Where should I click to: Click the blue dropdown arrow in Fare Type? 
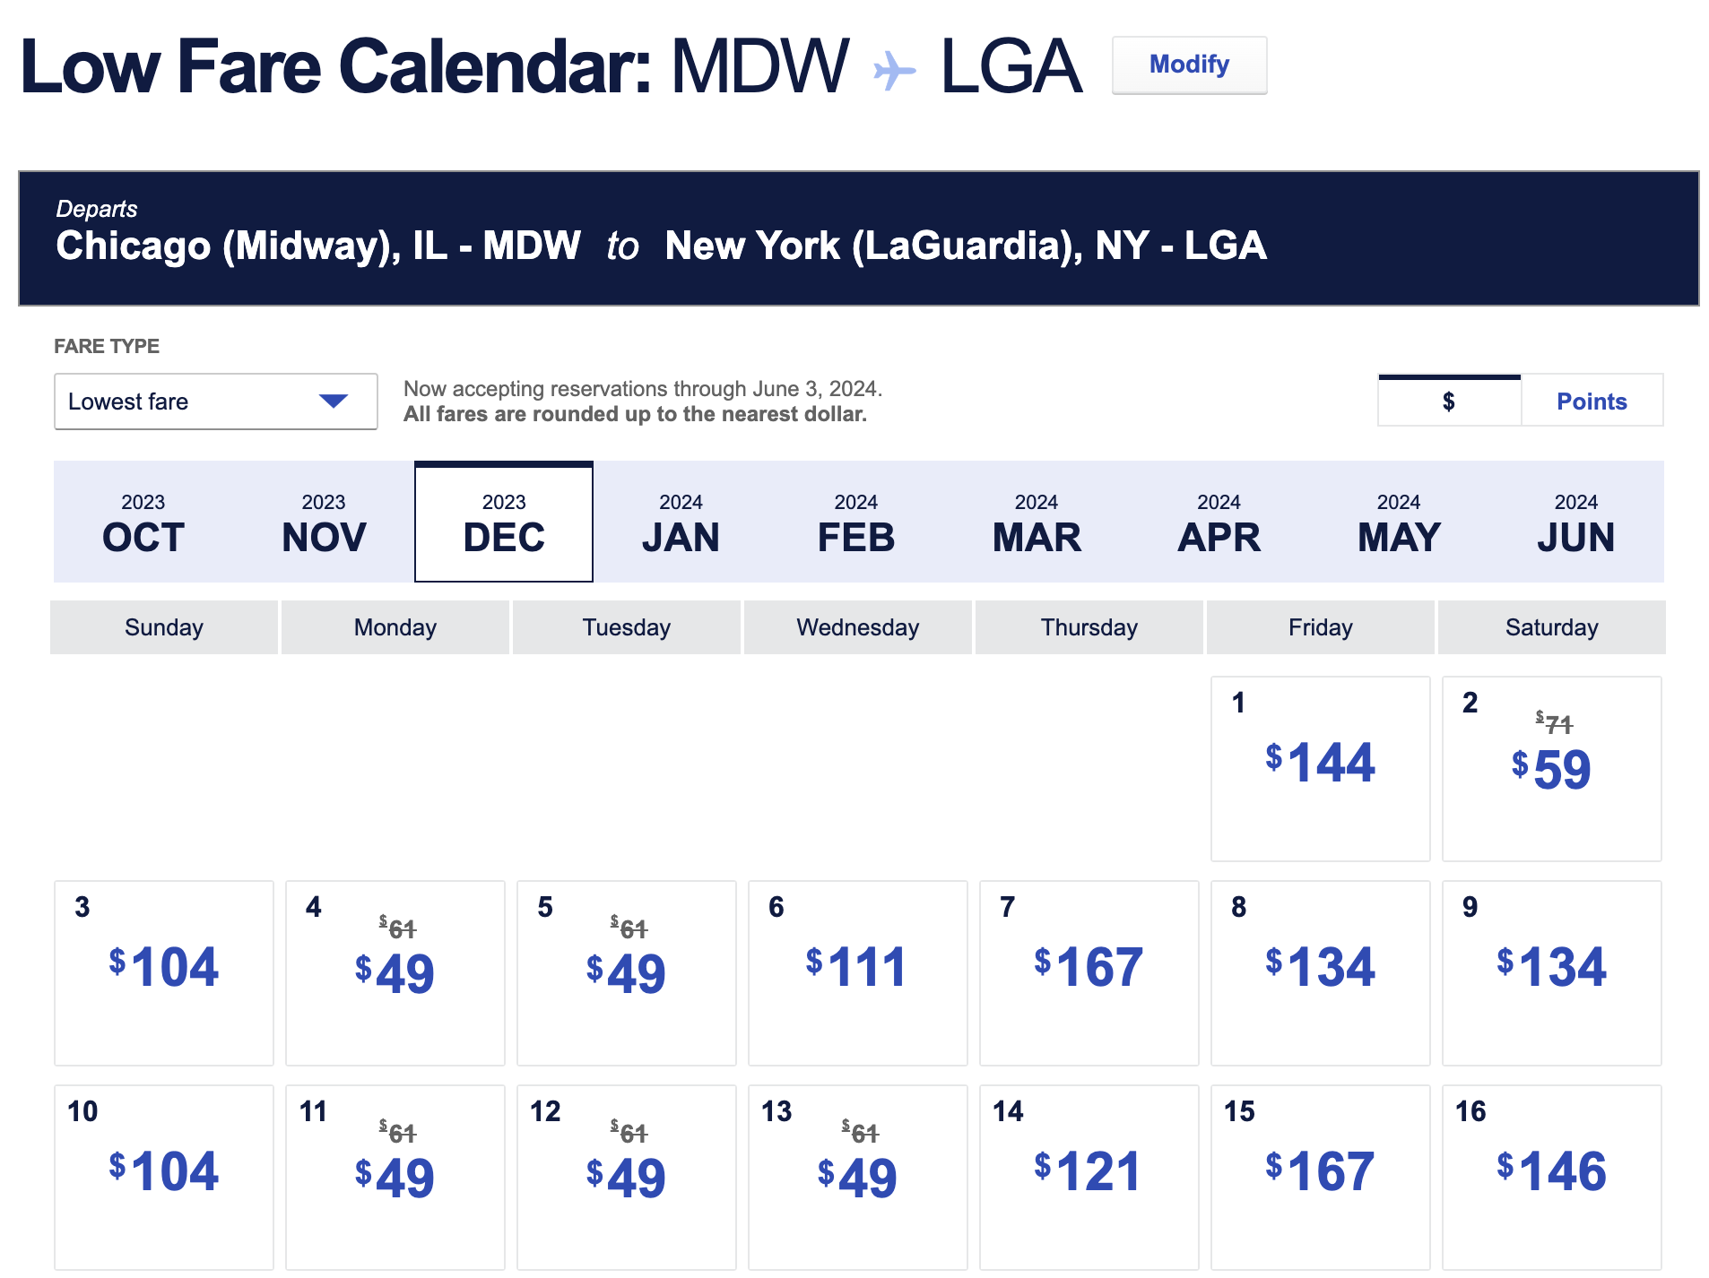click(x=333, y=402)
